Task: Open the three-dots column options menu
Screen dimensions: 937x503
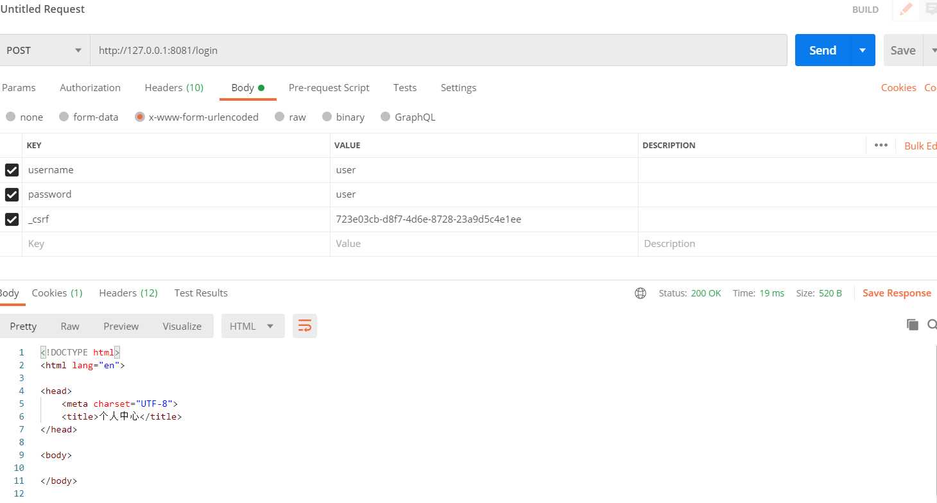Action: (x=881, y=145)
